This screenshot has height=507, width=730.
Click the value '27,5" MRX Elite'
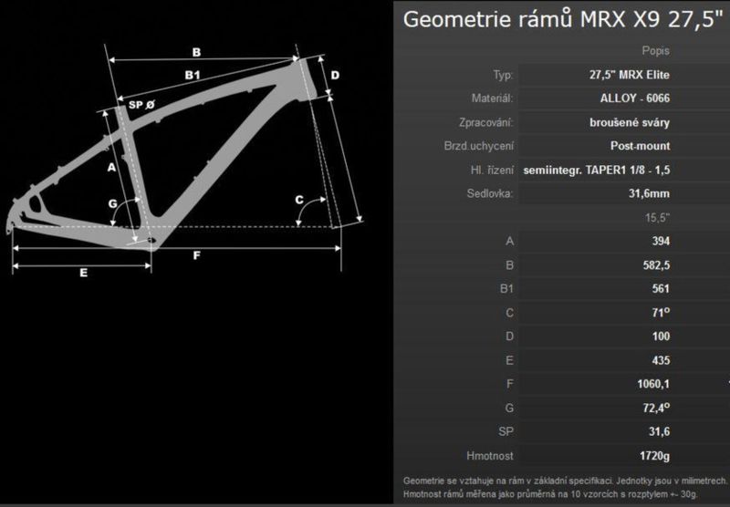click(x=630, y=75)
